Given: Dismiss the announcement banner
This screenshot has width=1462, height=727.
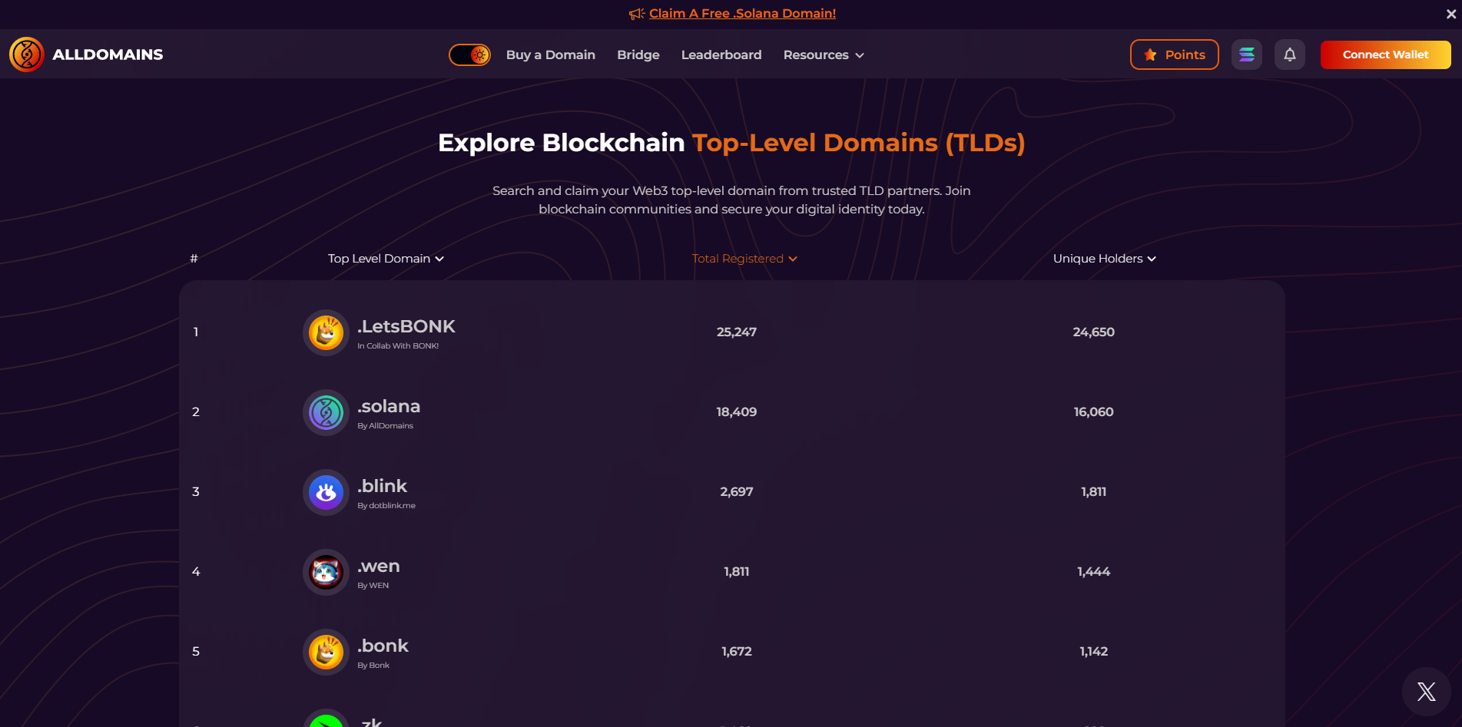Looking at the screenshot, I should [1450, 13].
